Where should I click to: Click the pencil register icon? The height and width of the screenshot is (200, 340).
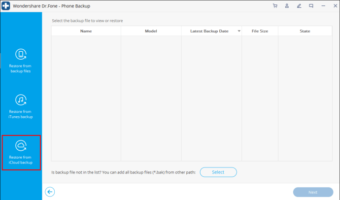coord(299,6)
